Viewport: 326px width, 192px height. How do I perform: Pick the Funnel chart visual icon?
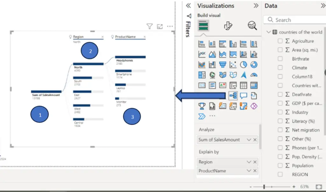(223, 65)
